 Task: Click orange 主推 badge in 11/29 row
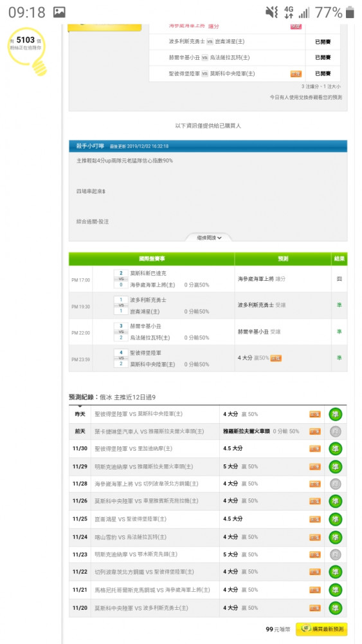[x=315, y=466]
